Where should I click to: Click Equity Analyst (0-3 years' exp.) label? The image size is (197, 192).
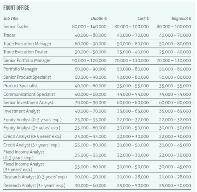[32, 120]
